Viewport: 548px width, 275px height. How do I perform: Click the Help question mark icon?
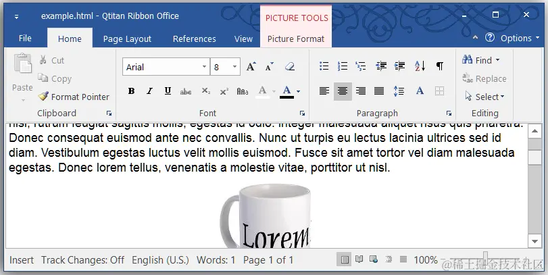click(490, 37)
